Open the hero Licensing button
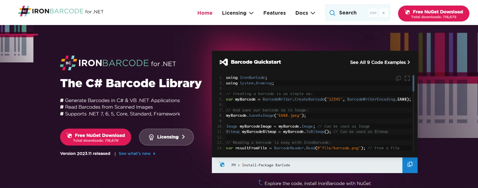This screenshot has height=188, width=478. pos(166,137)
